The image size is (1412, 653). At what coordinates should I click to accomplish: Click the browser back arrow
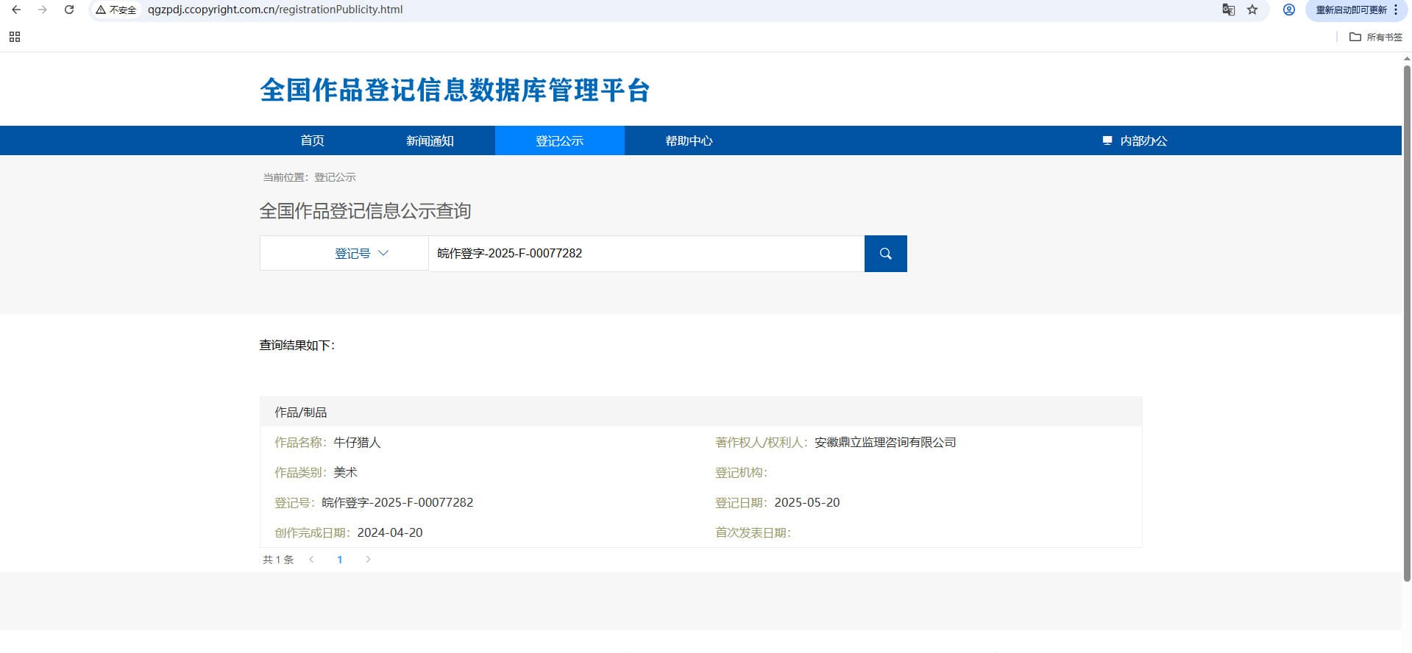(x=16, y=10)
